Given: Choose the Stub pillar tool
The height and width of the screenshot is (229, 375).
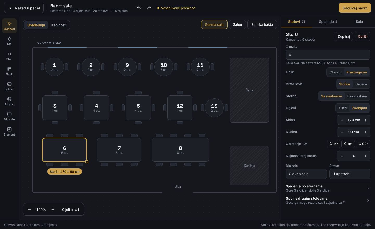Looking at the screenshot, I should (x=9, y=56).
